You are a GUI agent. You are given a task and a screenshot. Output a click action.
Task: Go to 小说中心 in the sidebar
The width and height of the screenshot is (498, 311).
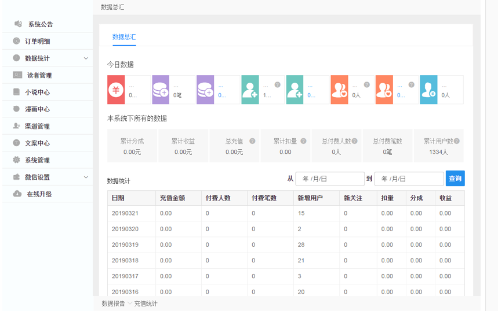point(37,92)
